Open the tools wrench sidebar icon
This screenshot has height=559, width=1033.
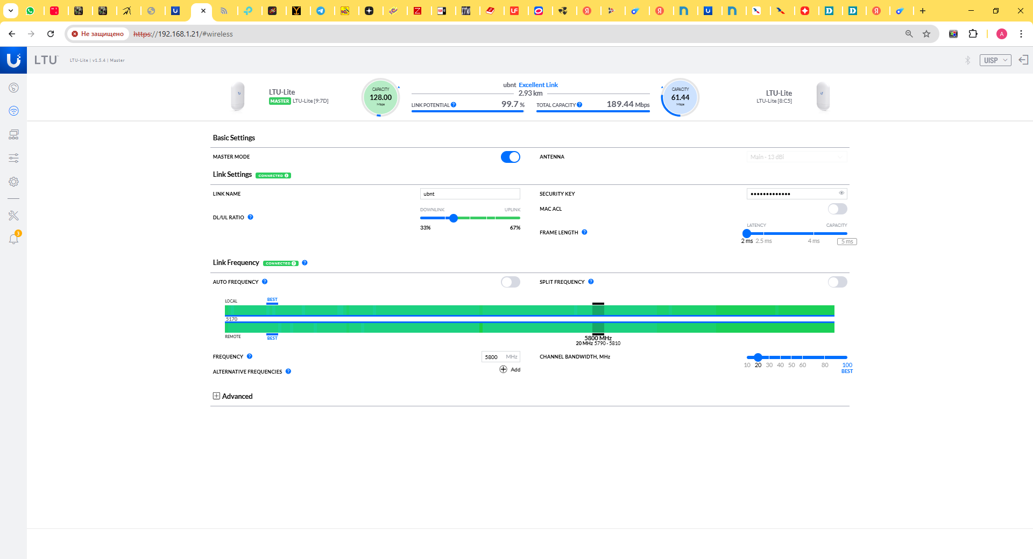13,216
